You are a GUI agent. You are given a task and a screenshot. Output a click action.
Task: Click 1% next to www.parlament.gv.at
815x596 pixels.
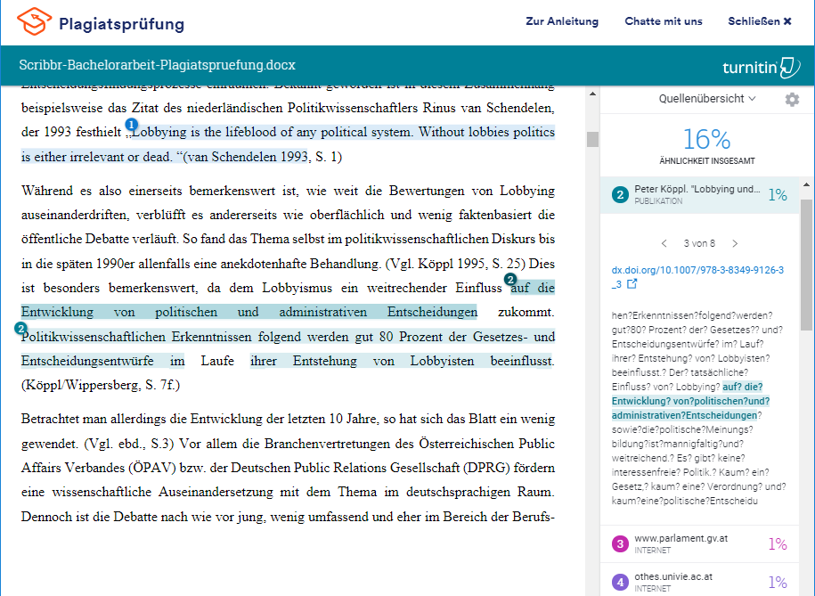(778, 544)
